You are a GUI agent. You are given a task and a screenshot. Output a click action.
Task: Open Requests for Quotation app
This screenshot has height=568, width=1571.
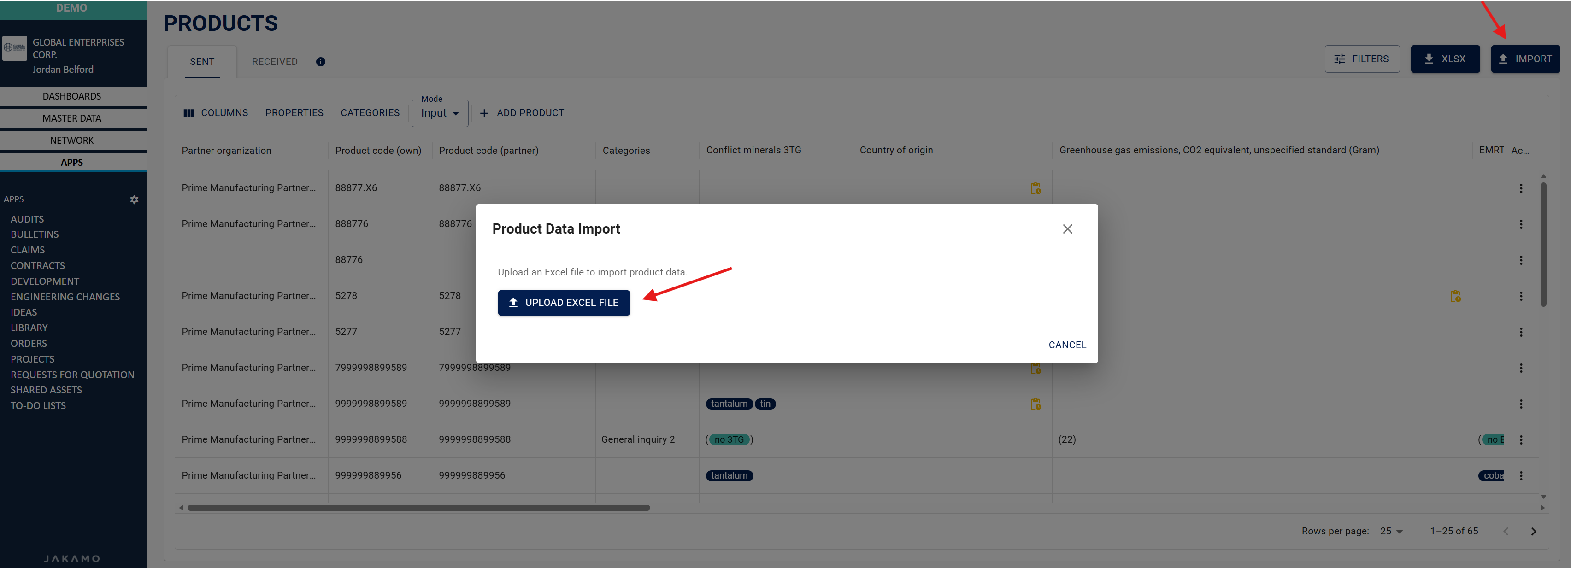tap(72, 375)
